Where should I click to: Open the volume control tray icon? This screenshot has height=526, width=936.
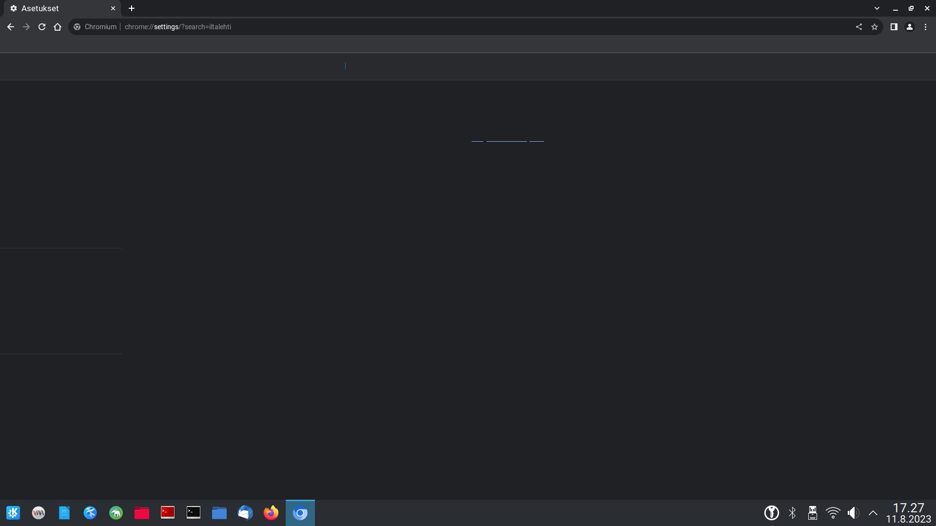pos(853,513)
